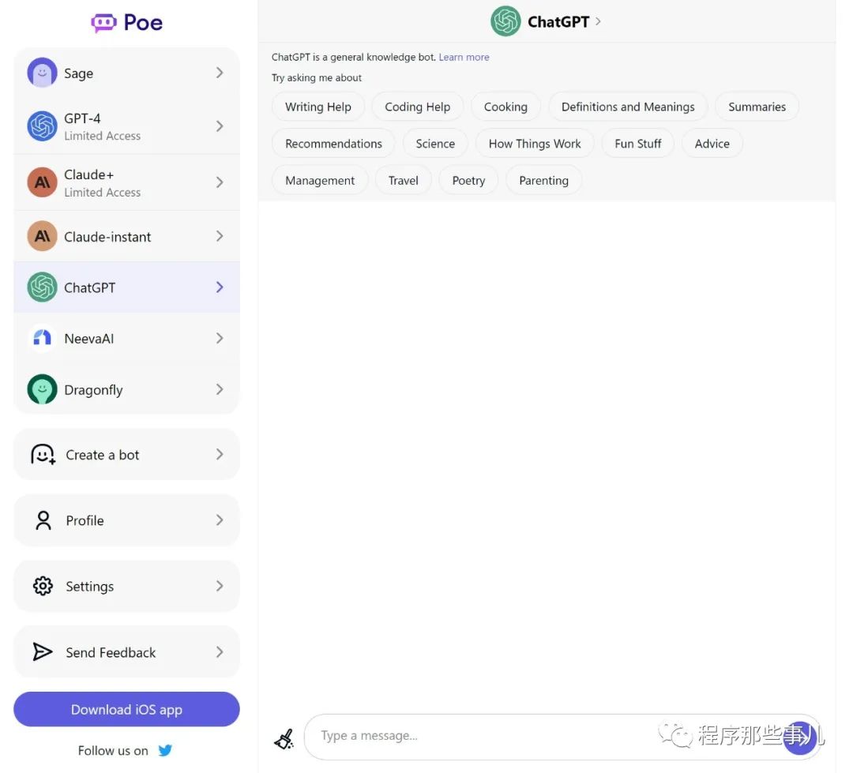Click the Profile person icon
This screenshot has height=773, width=853.
tap(43, 520)
